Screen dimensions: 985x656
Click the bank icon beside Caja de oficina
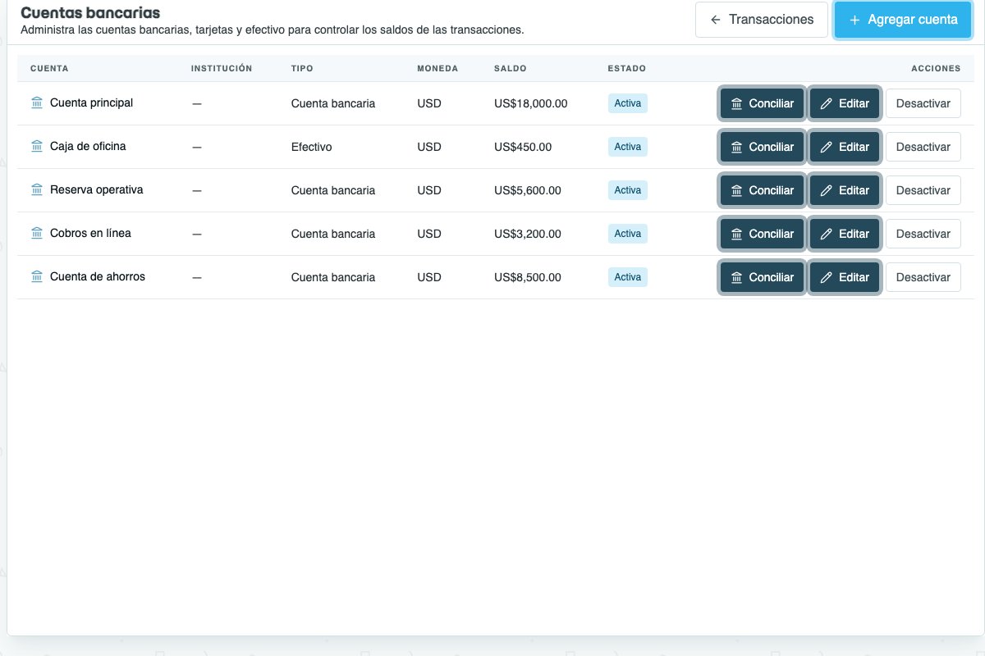coord(36,147)
